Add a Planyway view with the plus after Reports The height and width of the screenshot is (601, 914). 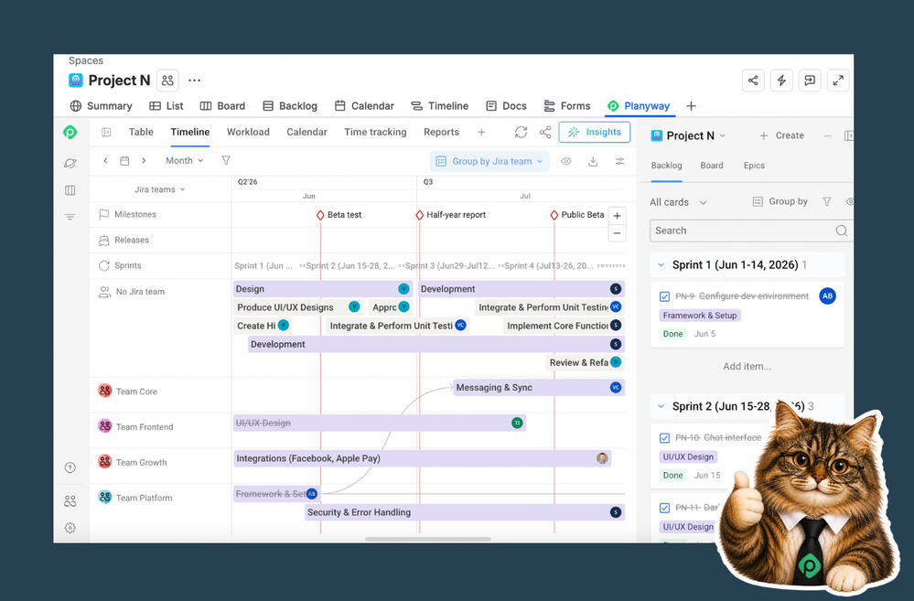481,133
